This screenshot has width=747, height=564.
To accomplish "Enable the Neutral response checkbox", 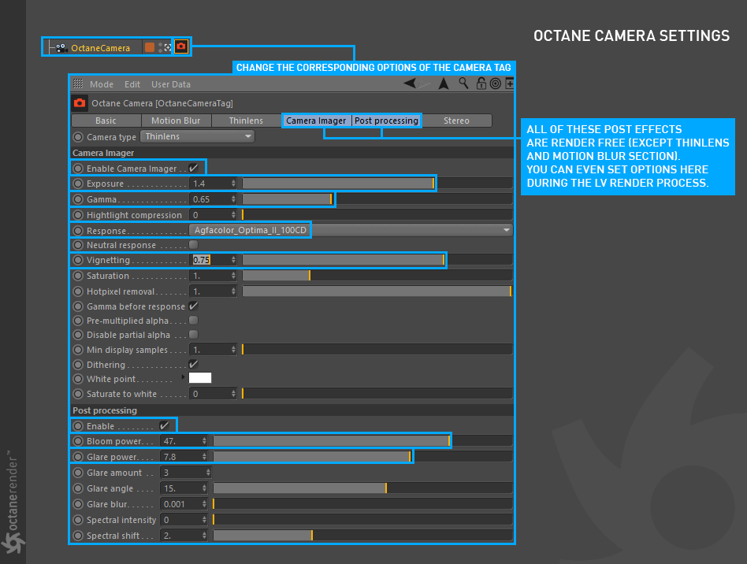I will coord(193,245).
